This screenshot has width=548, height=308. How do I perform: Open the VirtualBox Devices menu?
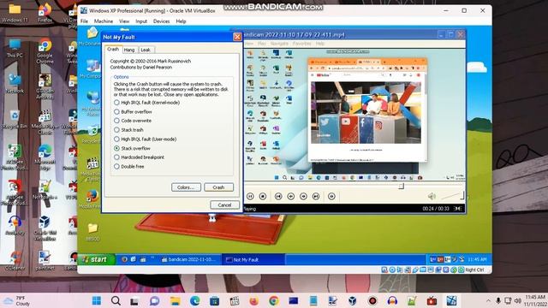tap(162, 21)
